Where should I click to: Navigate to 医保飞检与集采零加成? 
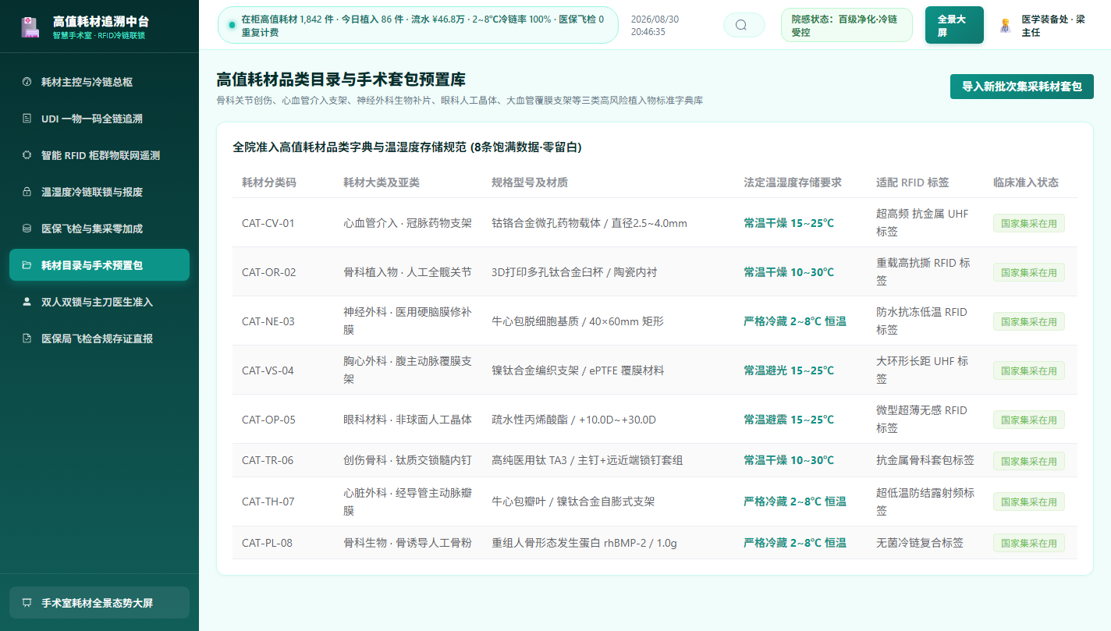(99, 229)
